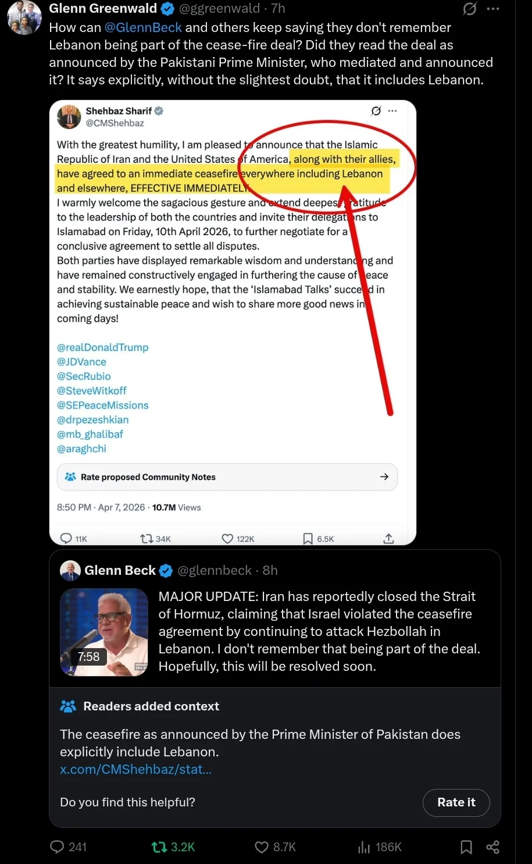532x864 pixels.
Task: Tap Glenn Greenwald's blue verified badge
Action: coord(167,9)
